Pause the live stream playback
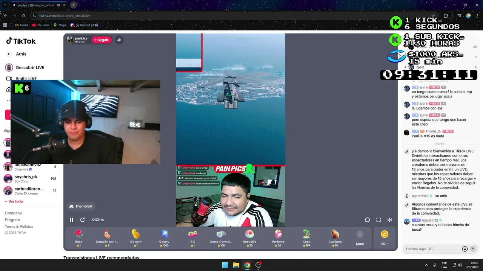This screenshot has height=271, width=483. tap(71, 220)
